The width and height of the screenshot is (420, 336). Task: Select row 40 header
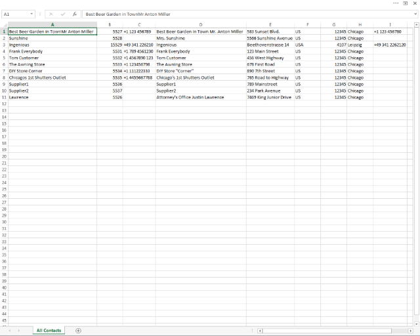pos(4,288)
